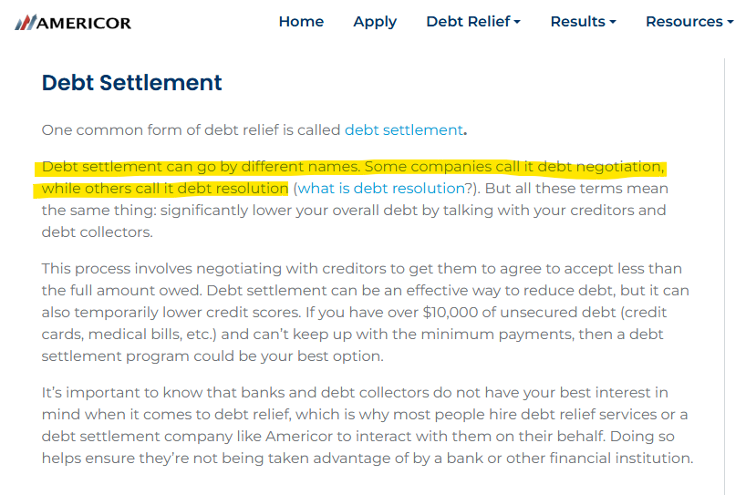Click the phrase 'debt collectors.' ending the second paragraph

97,232
